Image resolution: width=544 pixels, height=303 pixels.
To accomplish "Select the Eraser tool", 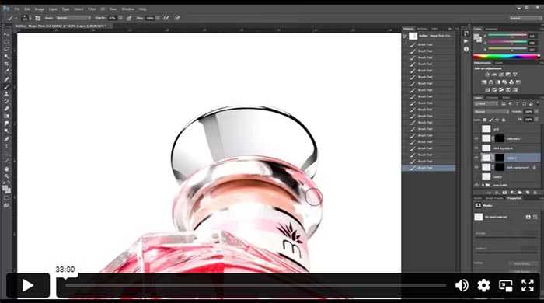I will [6, 109].
